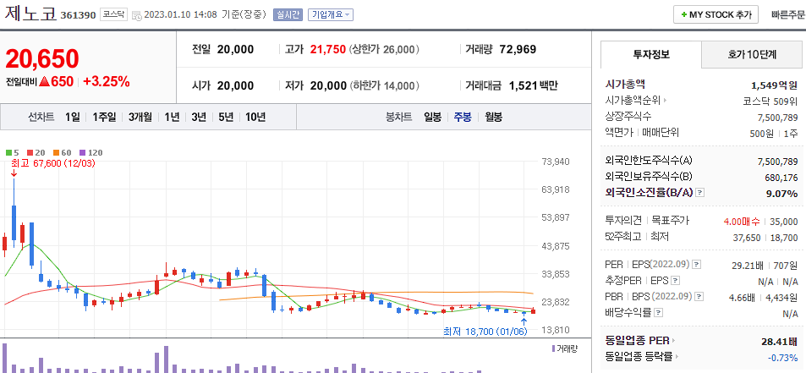The image size is (806, 373).
Task: Open 빠른주문 quick order
Action: (788, 15)
